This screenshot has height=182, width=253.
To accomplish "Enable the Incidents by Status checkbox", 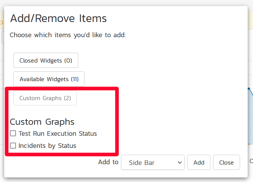I will [x=13, y=146].
